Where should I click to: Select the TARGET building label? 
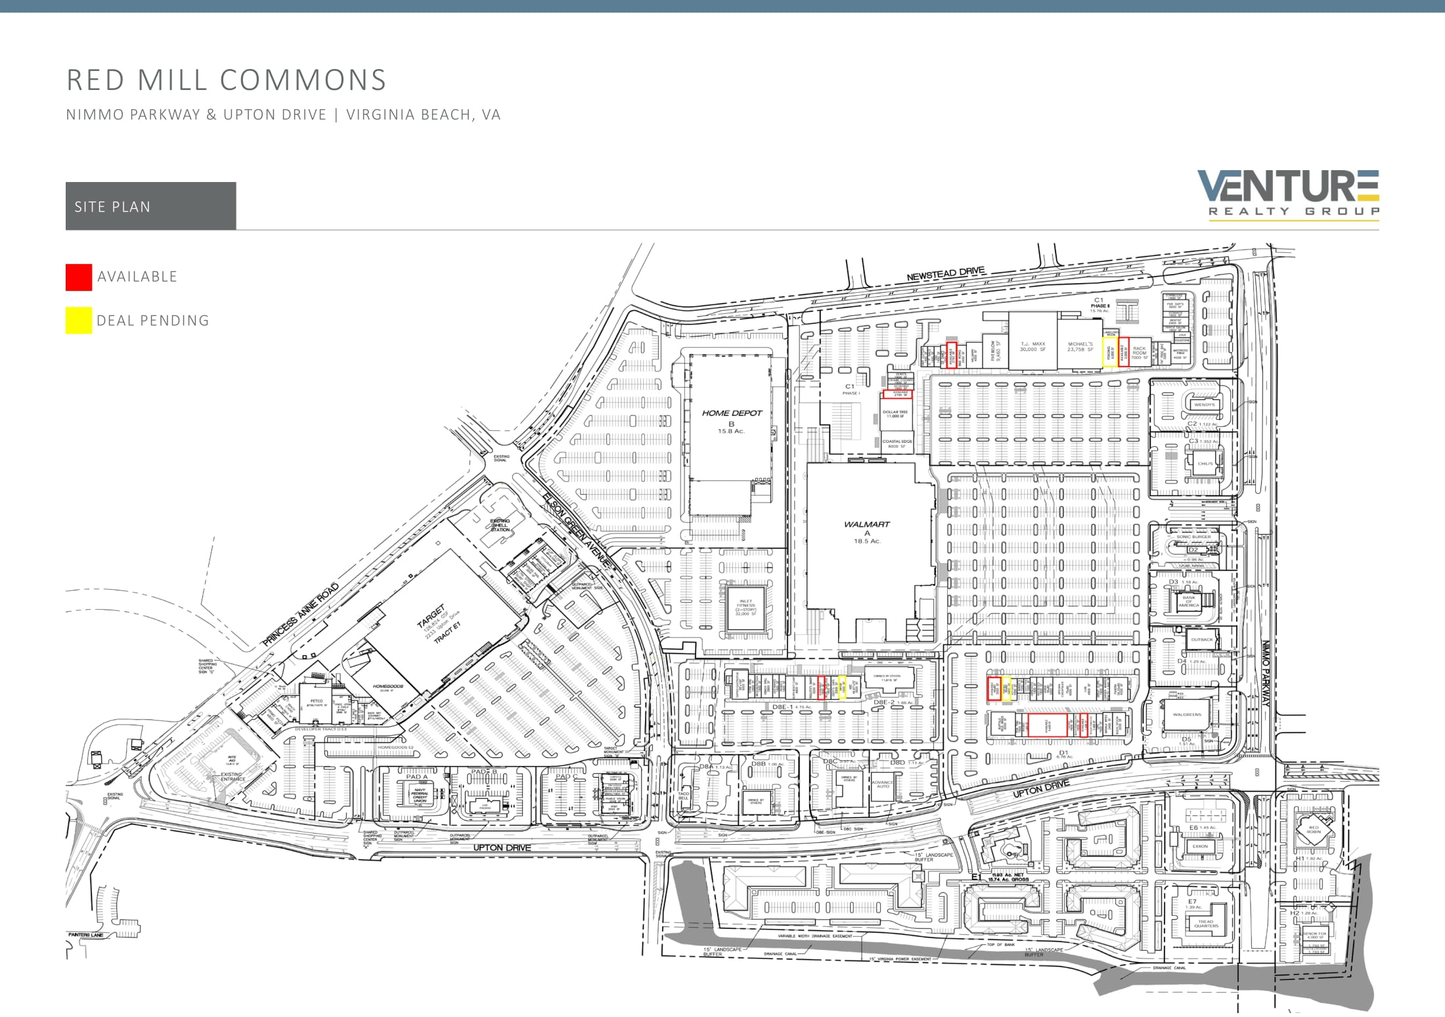(x=431, y=616)
